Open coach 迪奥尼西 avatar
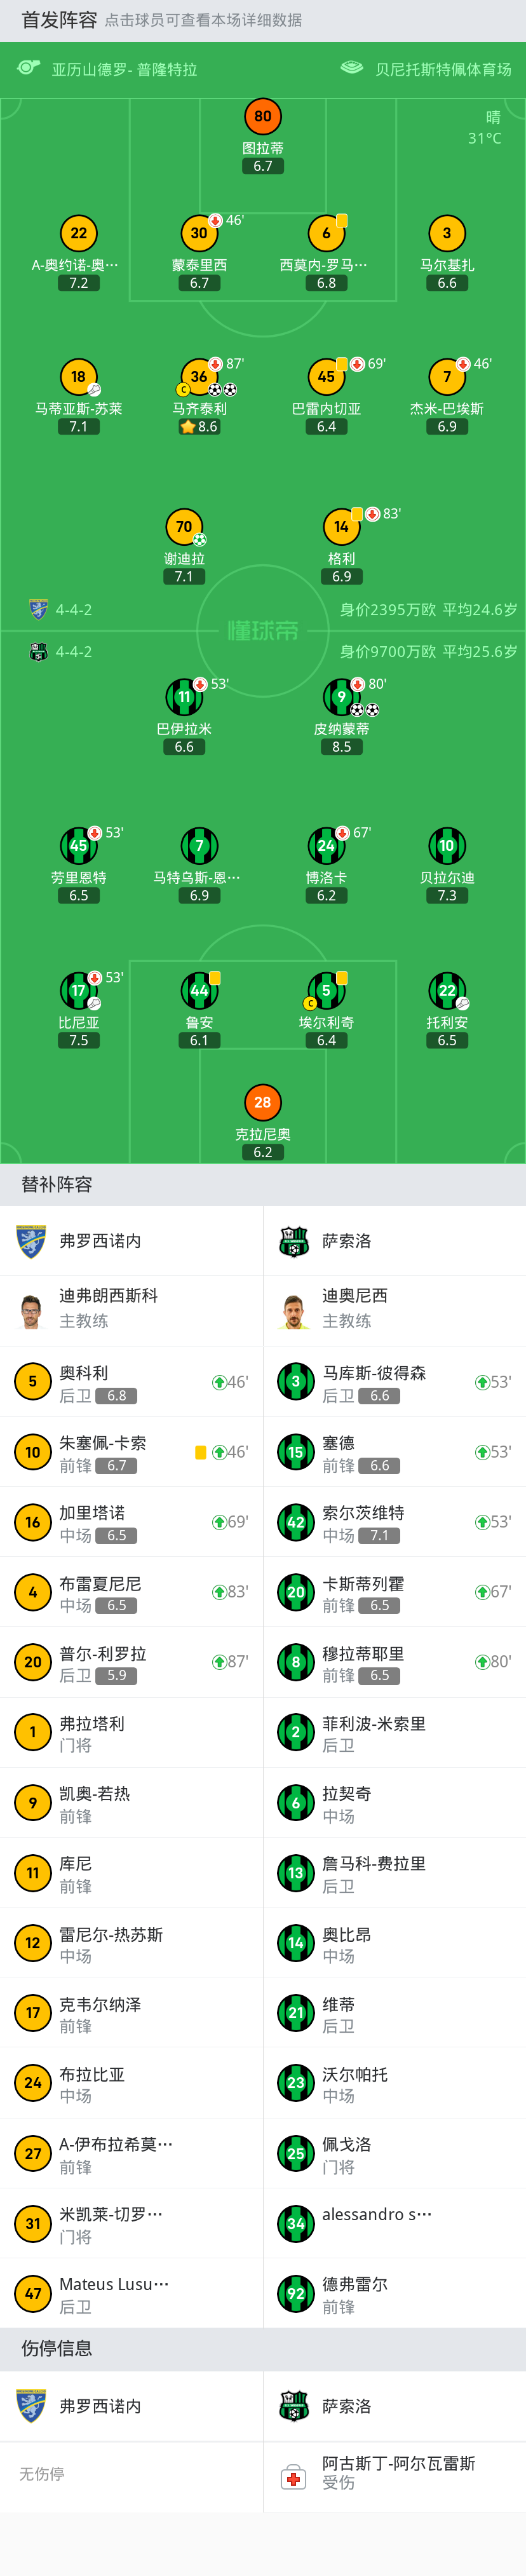The height and width of the screenshot is (2576, 526). click(294, 1310)
